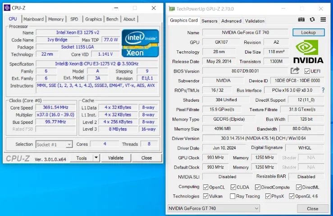Click the Multiplier value x37.0
Screen dimensions: 333x216
(55, 115)
